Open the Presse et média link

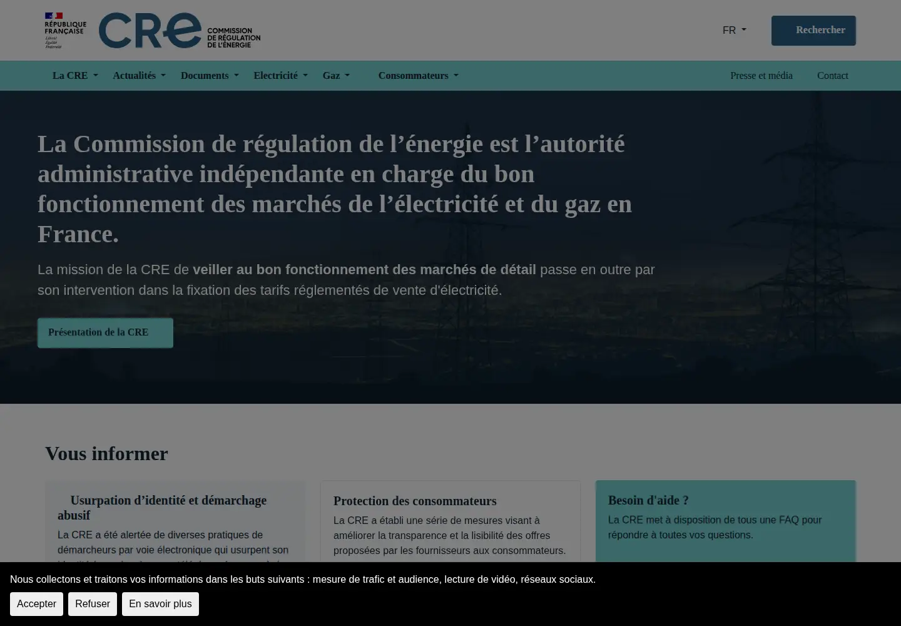pos(761,76)
